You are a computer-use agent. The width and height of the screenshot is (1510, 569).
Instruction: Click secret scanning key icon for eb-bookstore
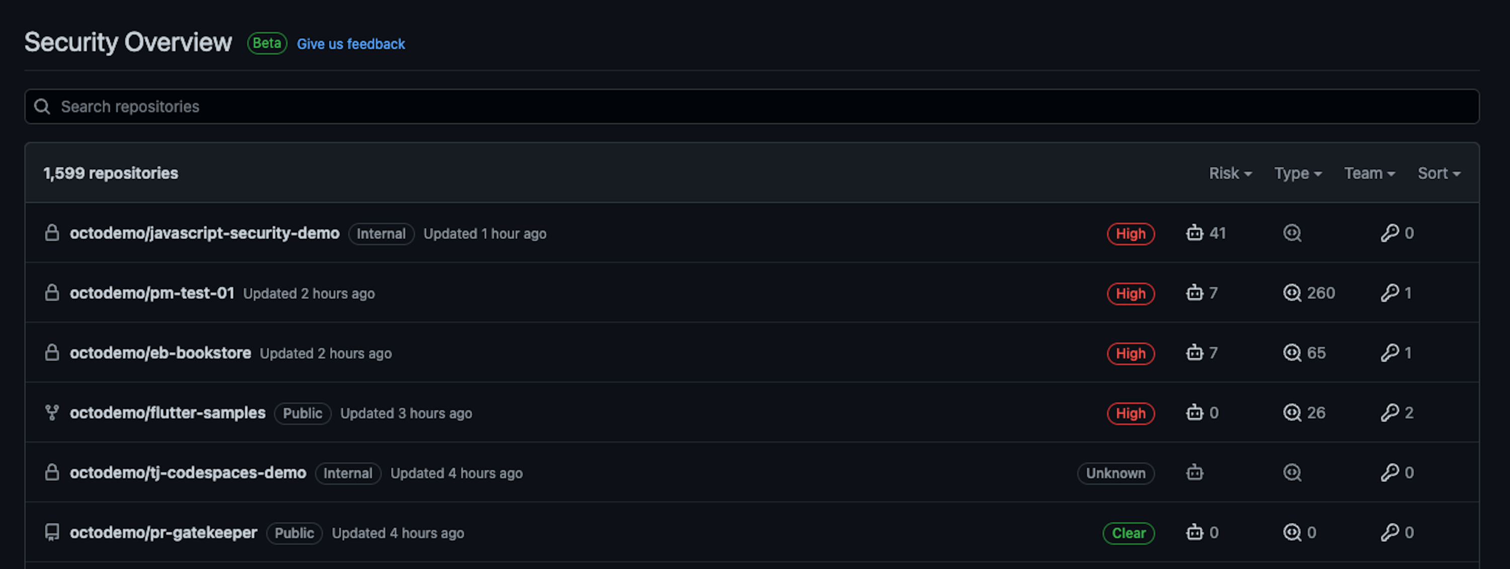point(1389,353)
